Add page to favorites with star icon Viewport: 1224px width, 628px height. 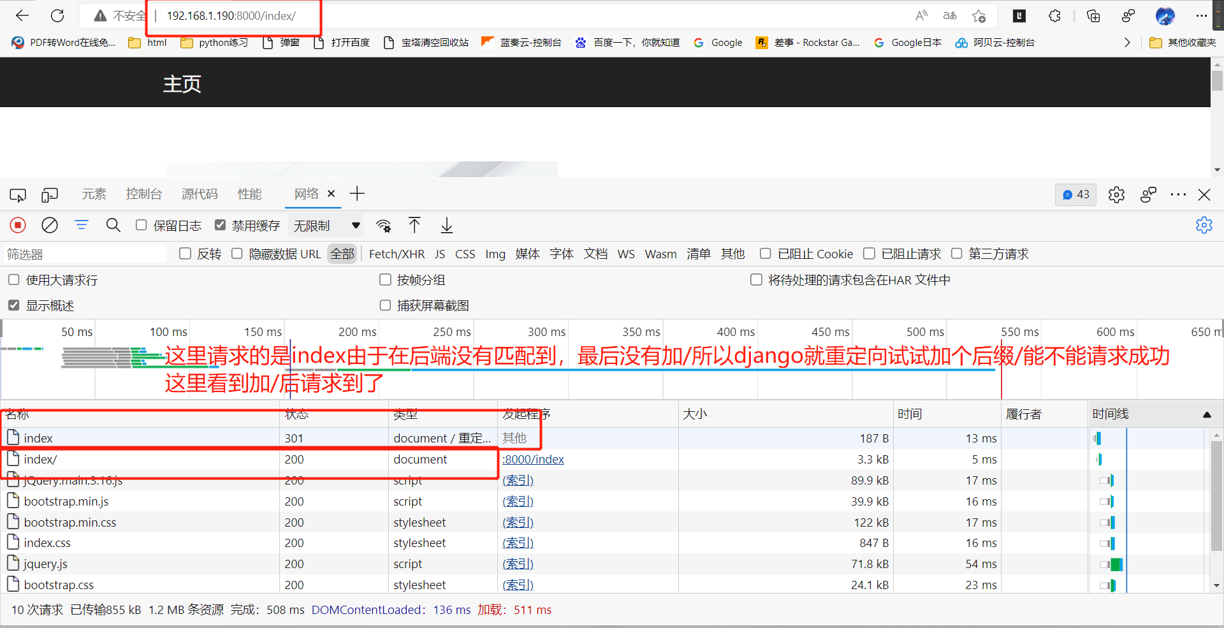point(979,15)
